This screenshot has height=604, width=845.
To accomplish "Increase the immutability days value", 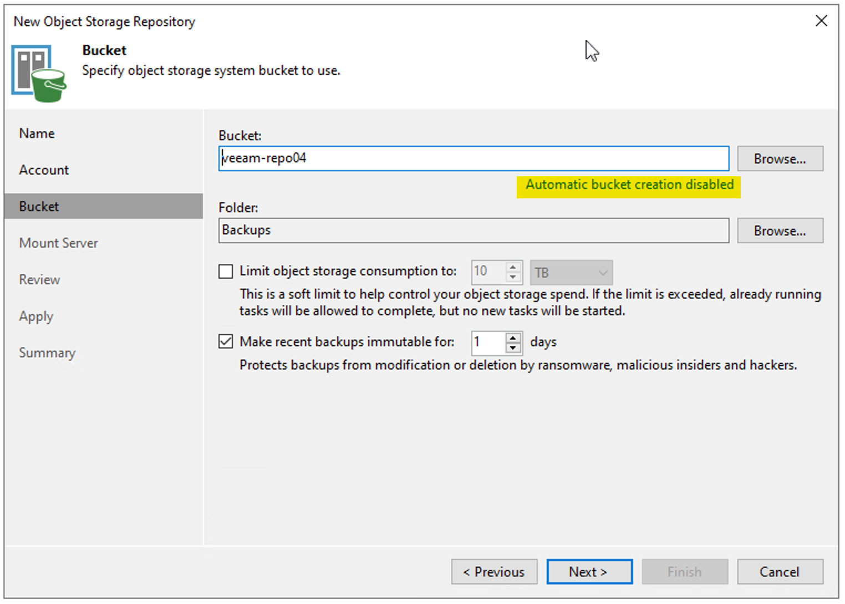I will pos(513,337).
